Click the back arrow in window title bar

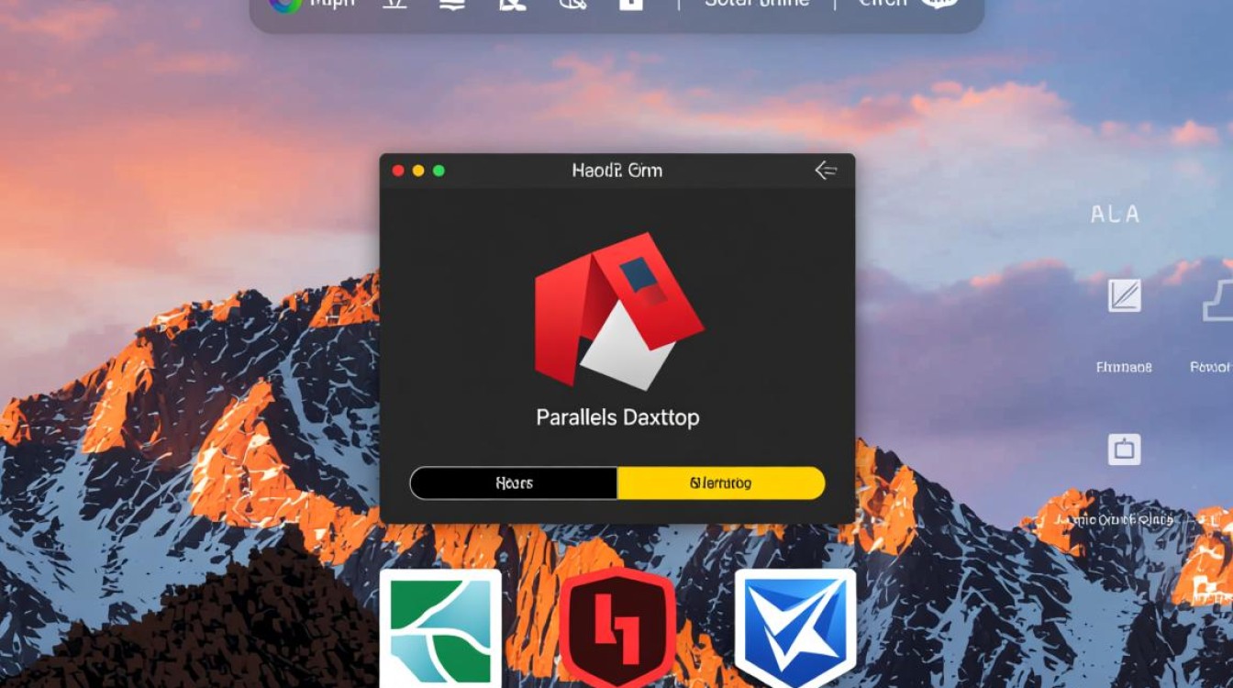826,171
